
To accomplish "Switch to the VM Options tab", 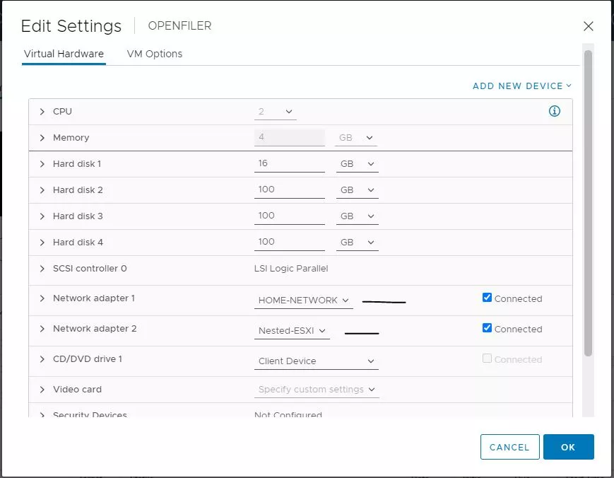I will [x=154, y=54].
